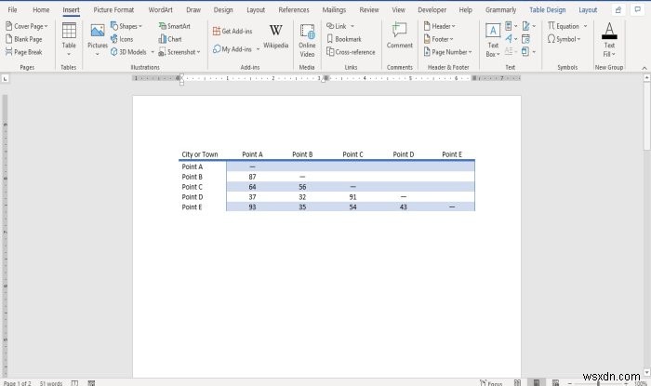Expand the Link dropdown arrow
The height and width of the screenshot is (386, 651).
(x=352, y=26)
